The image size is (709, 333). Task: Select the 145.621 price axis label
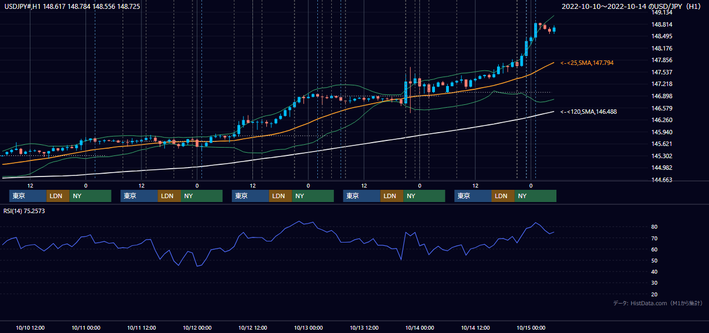662,144
